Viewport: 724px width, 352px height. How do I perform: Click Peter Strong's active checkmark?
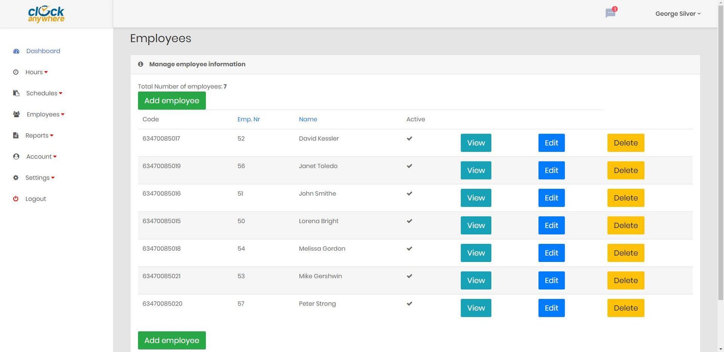410,304
